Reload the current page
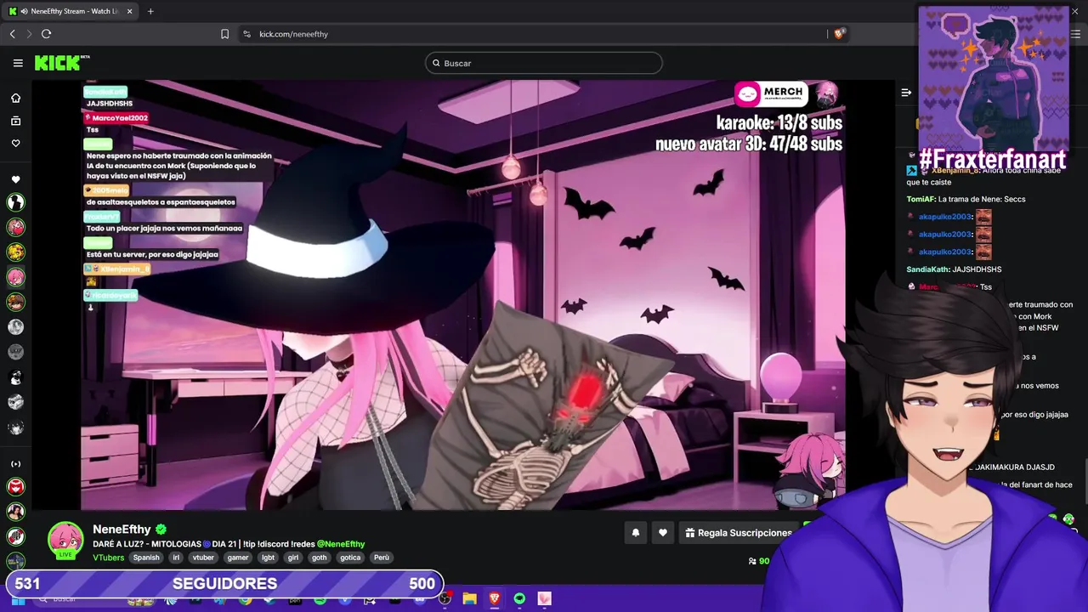 (x=46, y=34)
